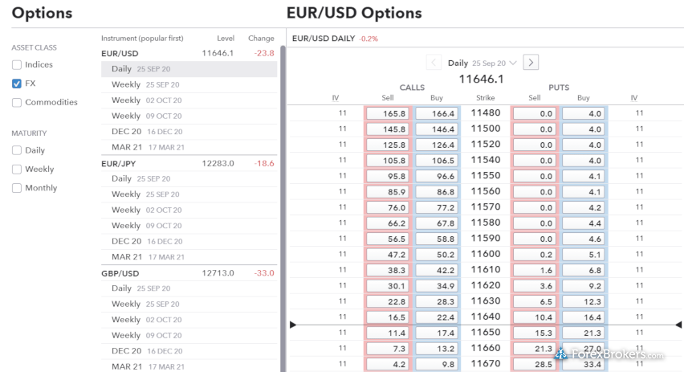
Task: Open the EUR/USD instrument header row
Action: pyautogui.click(x=189, y=53)
